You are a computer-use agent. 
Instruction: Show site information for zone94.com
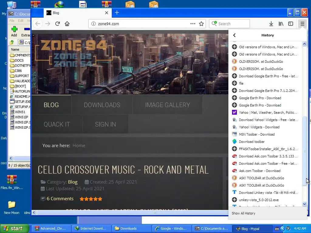94,24
